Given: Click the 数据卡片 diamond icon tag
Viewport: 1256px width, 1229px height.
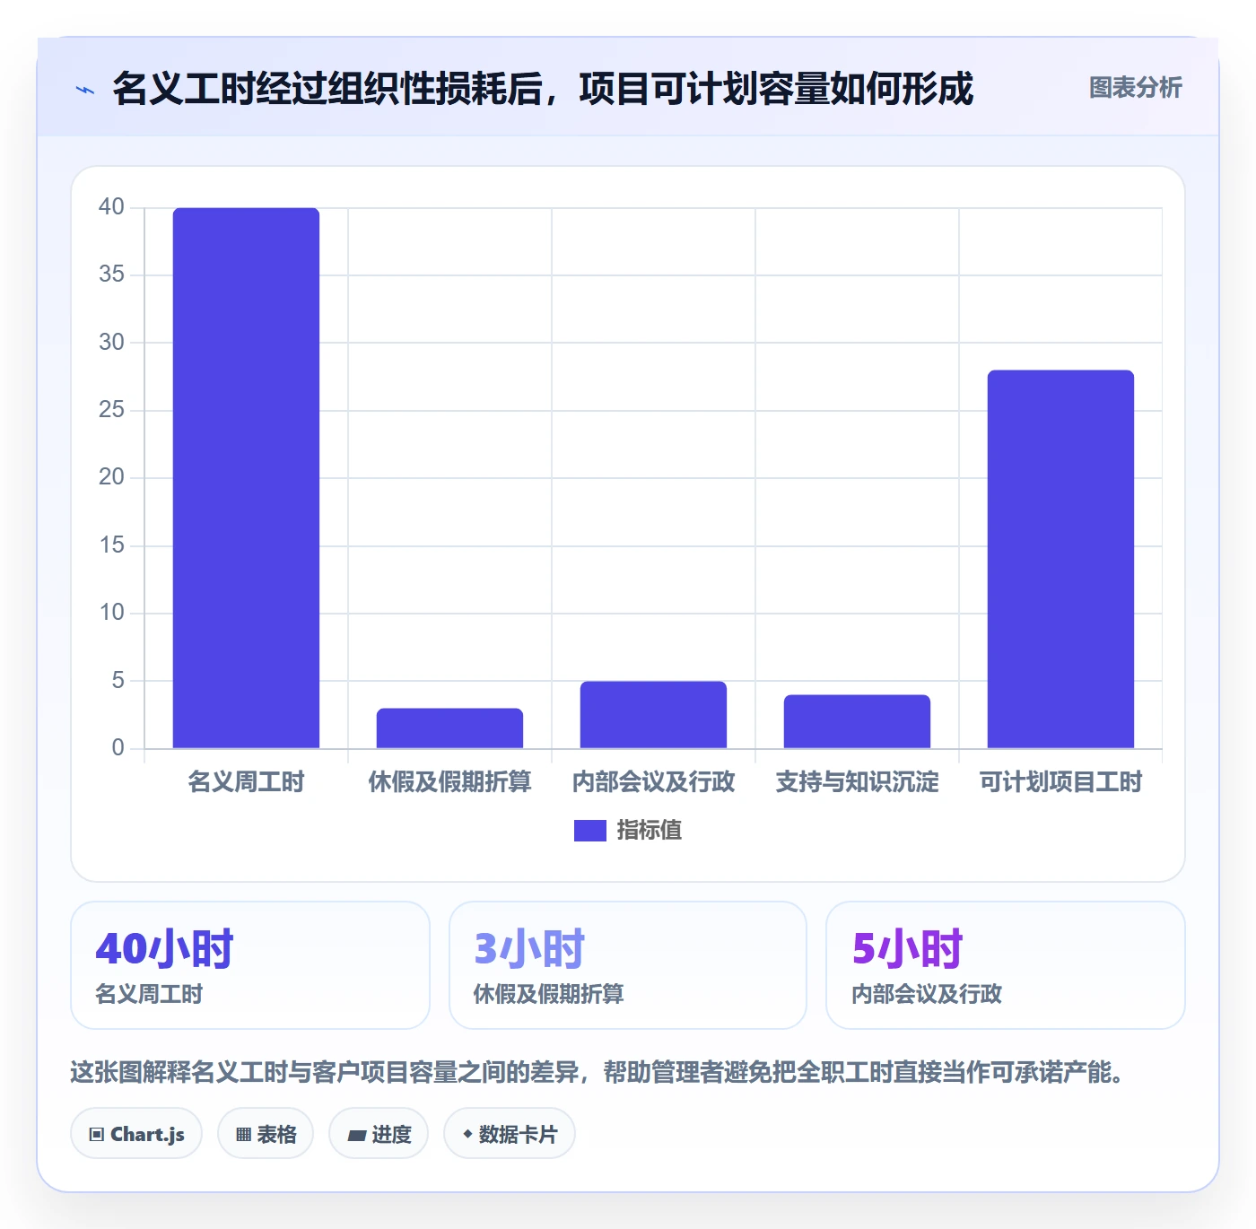Looking at the screenshot, I should click(510, 1134).
